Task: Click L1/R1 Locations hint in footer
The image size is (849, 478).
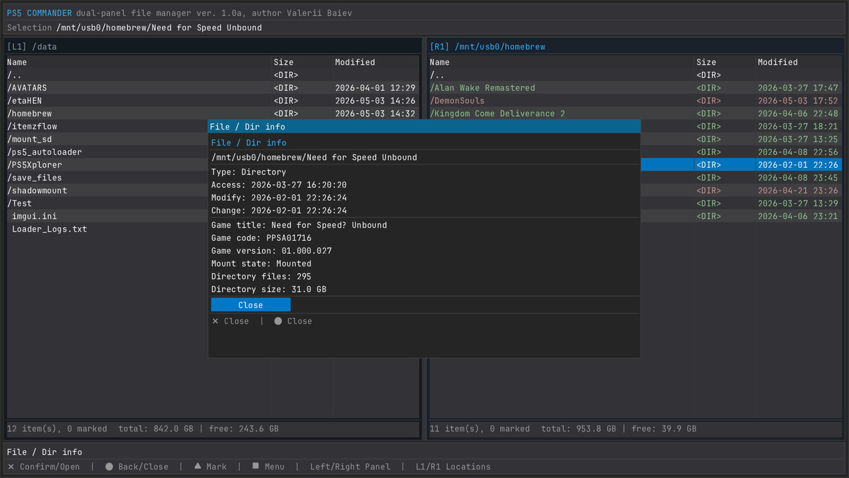Action: [453, 467]
